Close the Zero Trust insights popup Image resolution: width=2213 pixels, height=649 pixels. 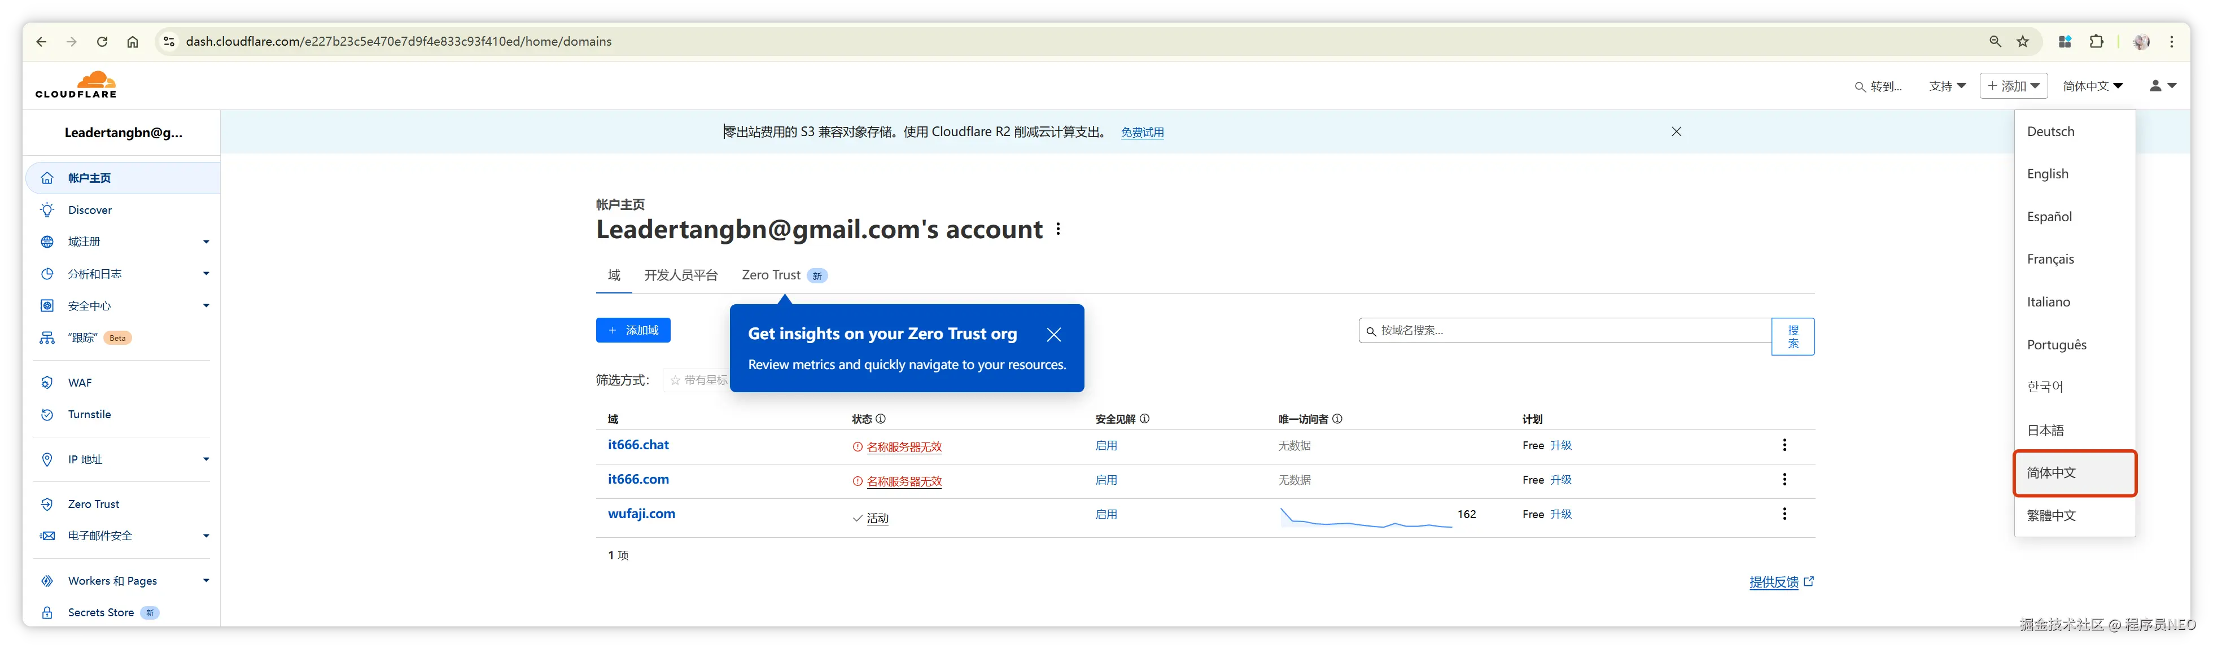click(x=1053, y=335)
